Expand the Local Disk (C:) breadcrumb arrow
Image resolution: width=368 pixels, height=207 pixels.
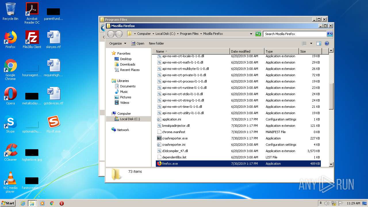click(178, 34)
